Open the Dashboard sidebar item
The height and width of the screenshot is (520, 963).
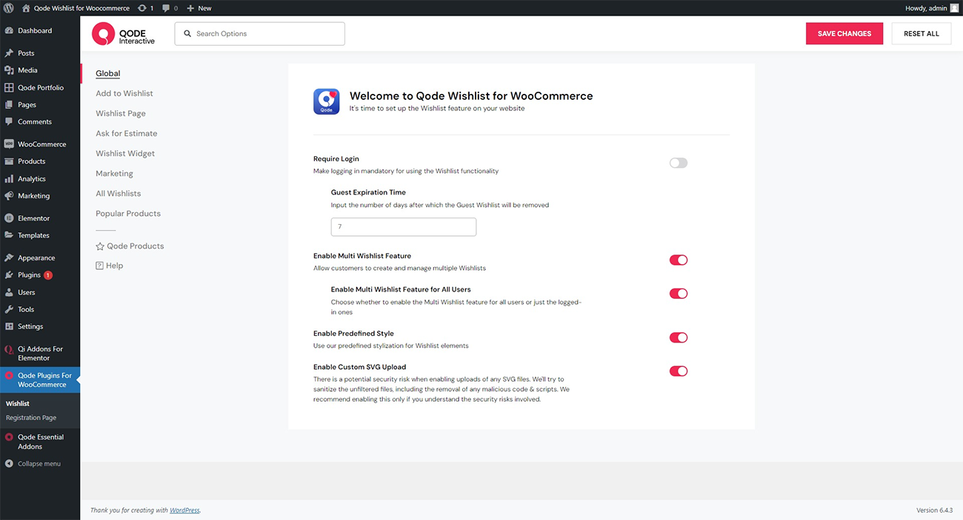35,31
